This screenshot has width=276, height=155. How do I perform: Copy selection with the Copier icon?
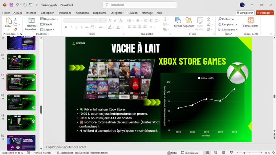pyautogui.click(x=16, y=24)
